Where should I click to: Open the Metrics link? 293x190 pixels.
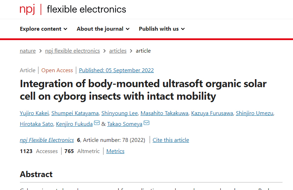(x=115, y=151)
